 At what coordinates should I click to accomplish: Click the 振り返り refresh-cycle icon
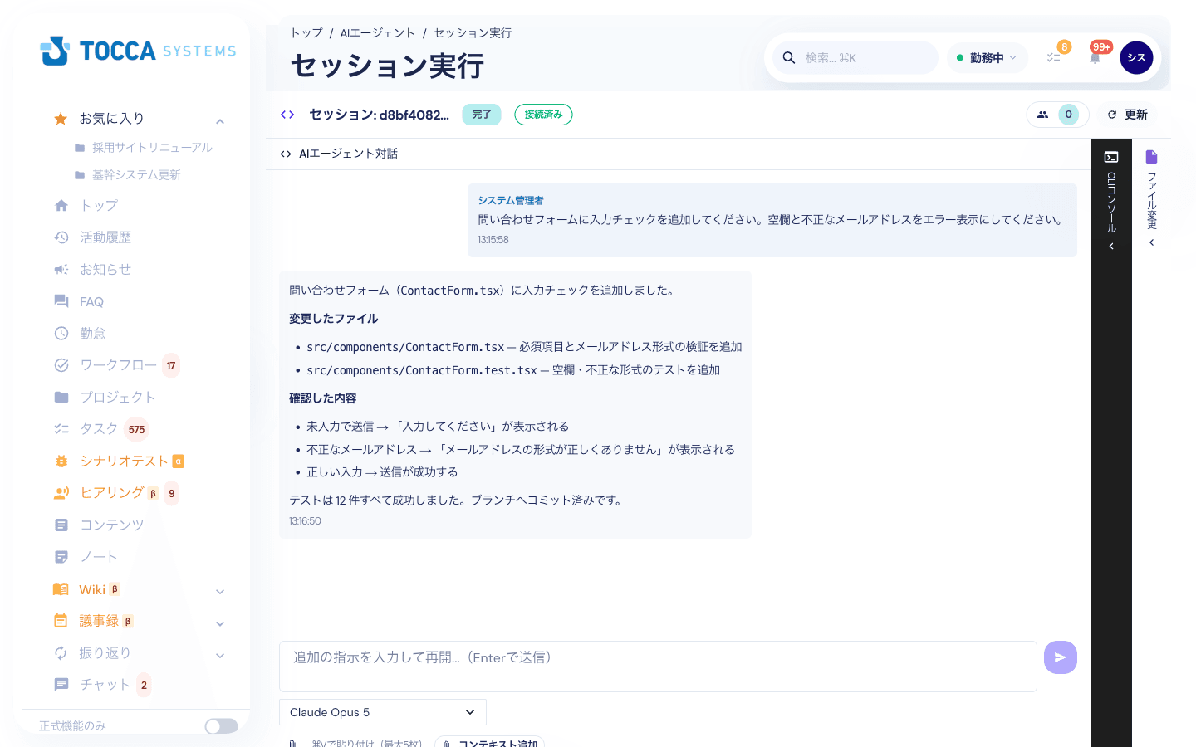tap(61, 653)
